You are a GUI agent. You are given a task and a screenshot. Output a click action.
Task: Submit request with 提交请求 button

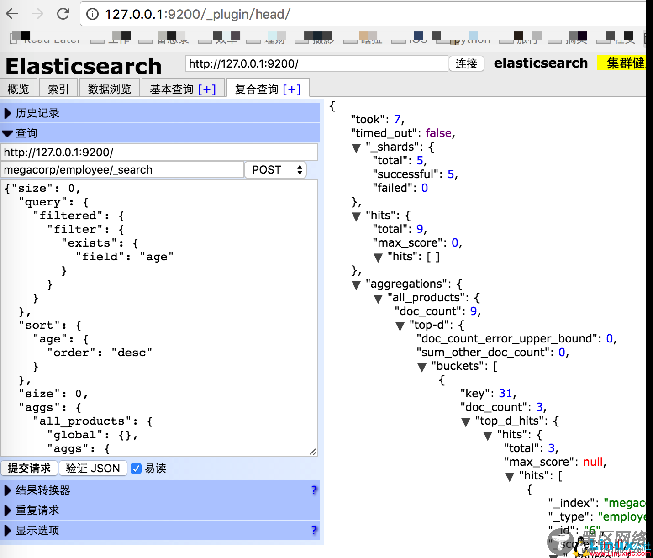pos(29,468)
